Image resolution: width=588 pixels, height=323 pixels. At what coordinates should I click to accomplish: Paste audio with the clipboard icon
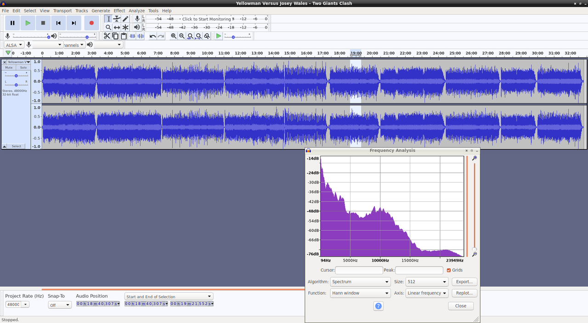coord(124,36)
